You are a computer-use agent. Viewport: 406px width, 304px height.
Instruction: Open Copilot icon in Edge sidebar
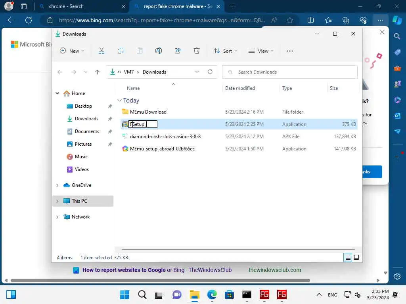pyautogui.click(x=397, y=20)
